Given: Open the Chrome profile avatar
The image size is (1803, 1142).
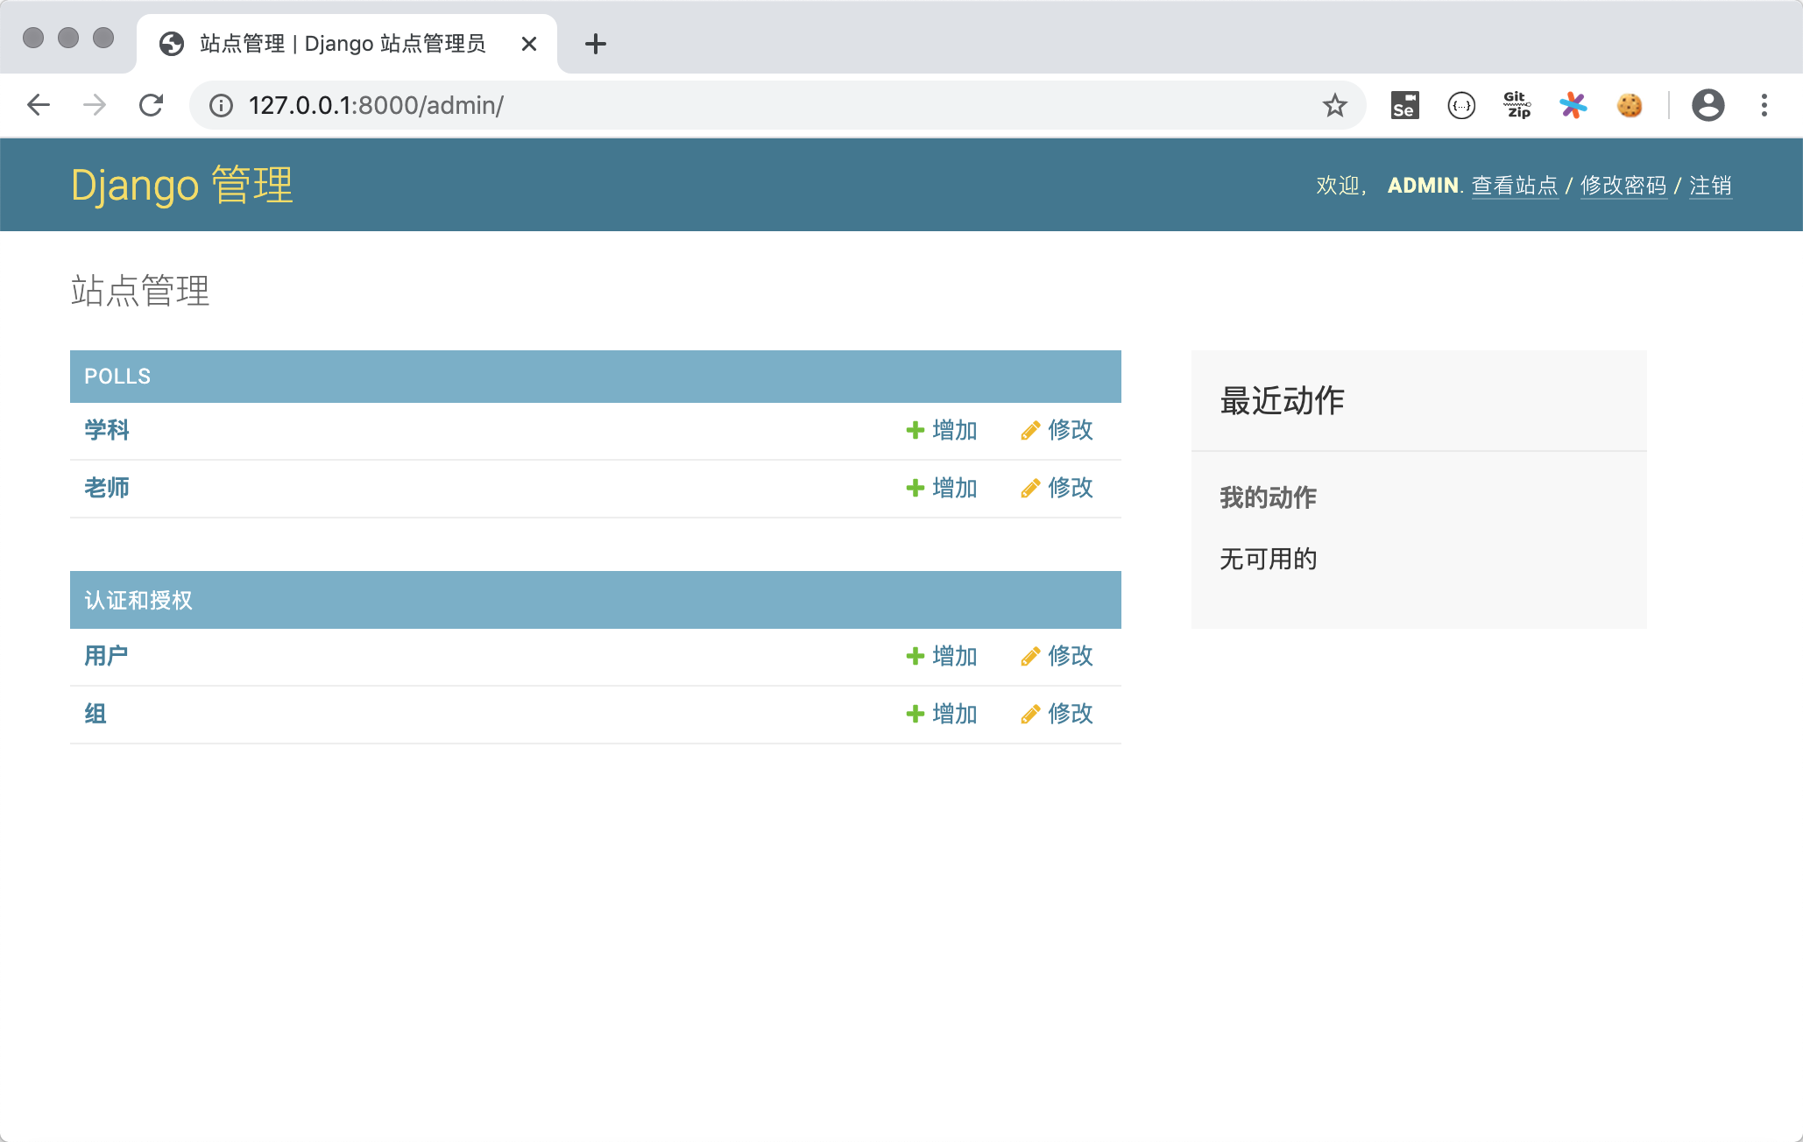Looking at the screenshot, I should pyautogui.click(x=1708, y=105).
